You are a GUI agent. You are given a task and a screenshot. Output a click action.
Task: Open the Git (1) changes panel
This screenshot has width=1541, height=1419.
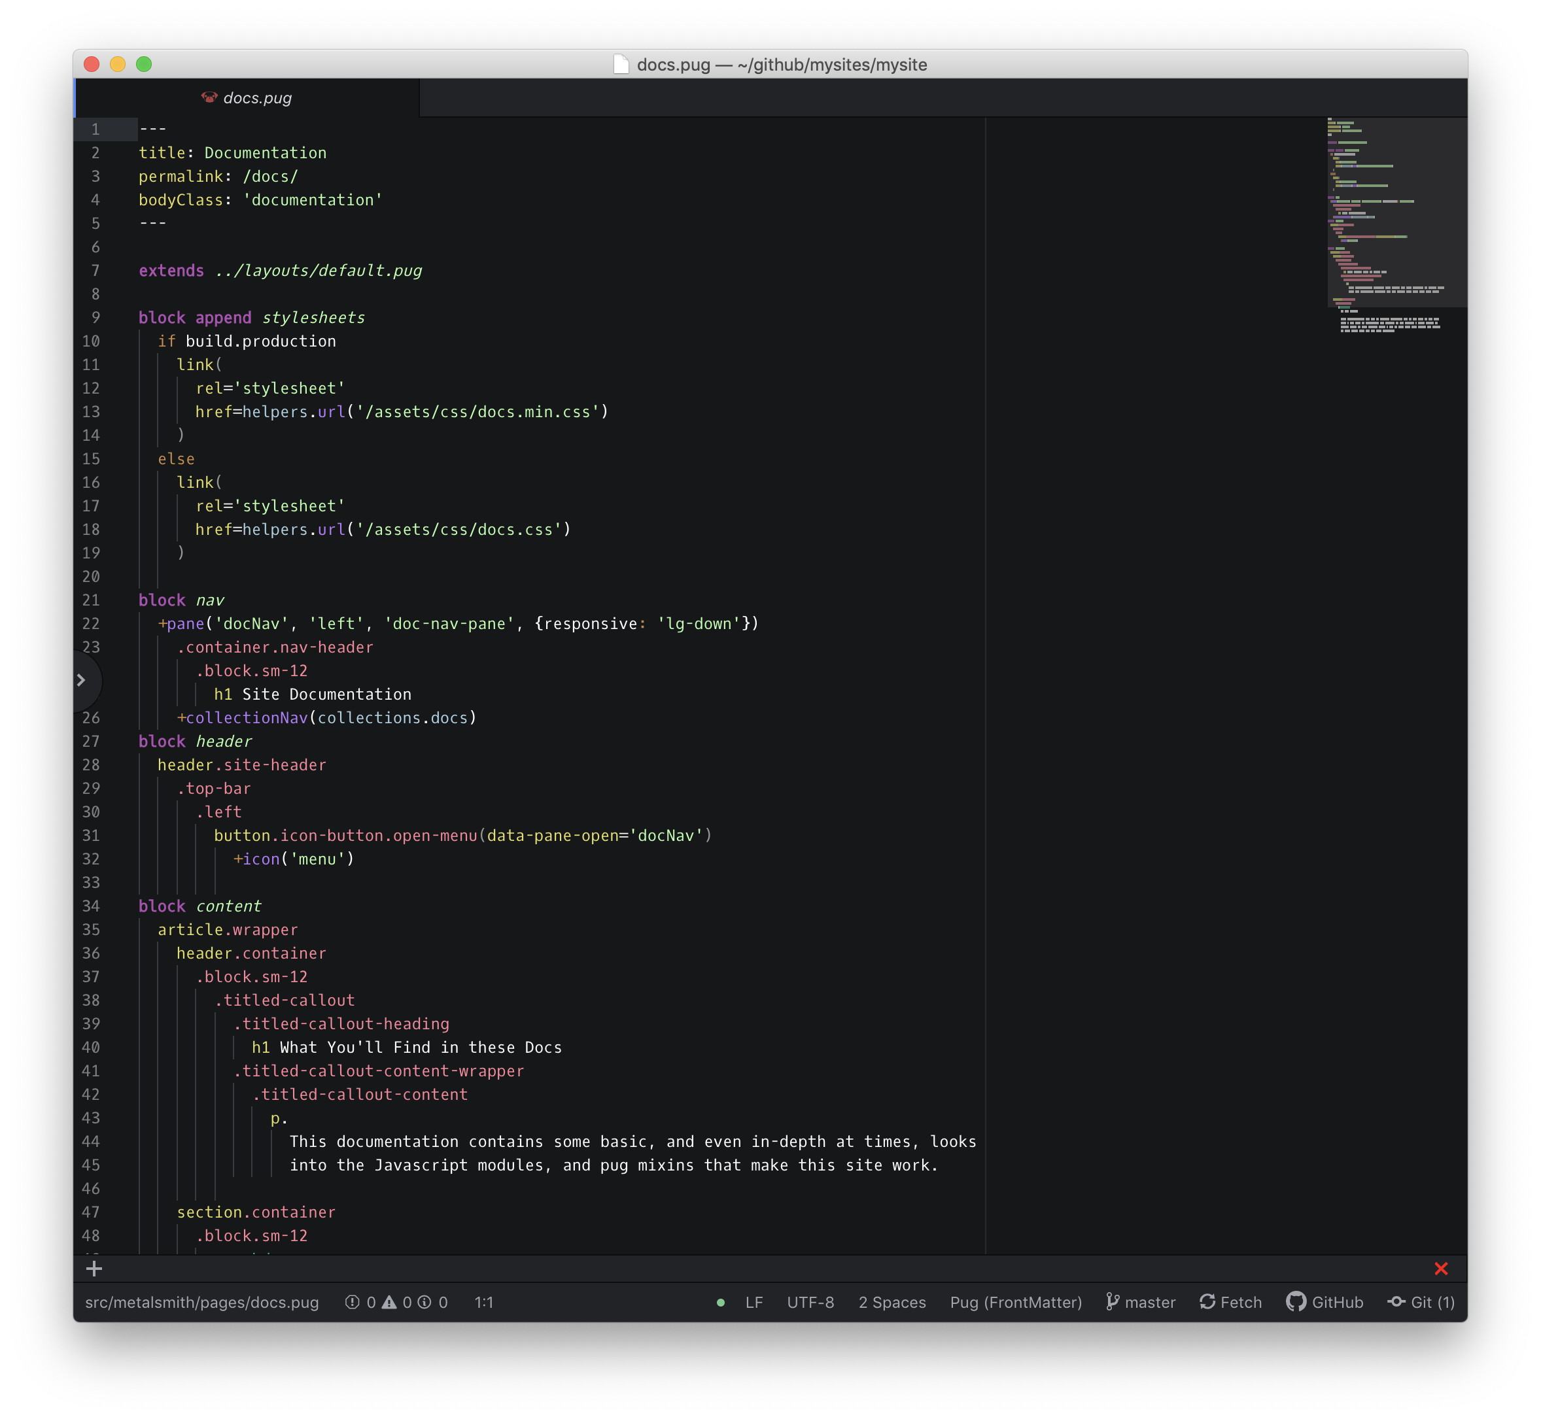pos(1421,1303)
